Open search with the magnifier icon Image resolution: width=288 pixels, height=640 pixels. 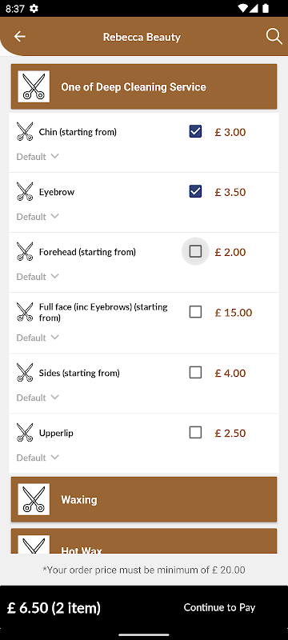click(274, 37)
